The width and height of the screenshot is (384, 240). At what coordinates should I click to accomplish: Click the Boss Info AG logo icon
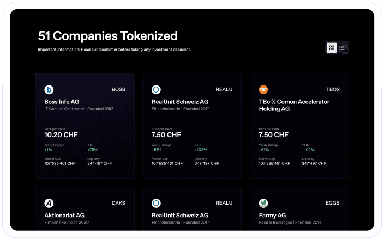tap(49, 89)
